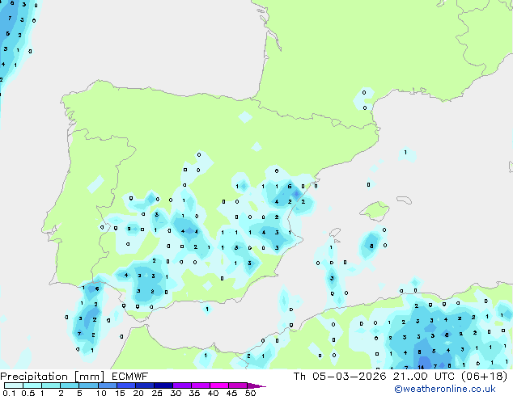Screen dimensions: 513x396
Task: Click the 'Th 05-03-2026' date text
Action: click(x=340, y=377)
